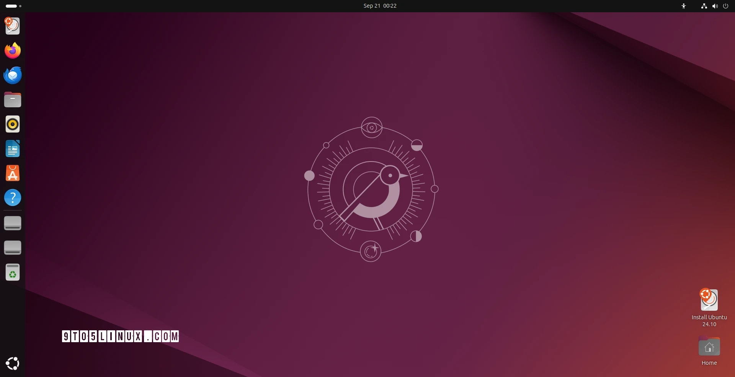Select the Home folder desktop icon
This screenshot has height=377, width=735.
(x=709, y=347)
